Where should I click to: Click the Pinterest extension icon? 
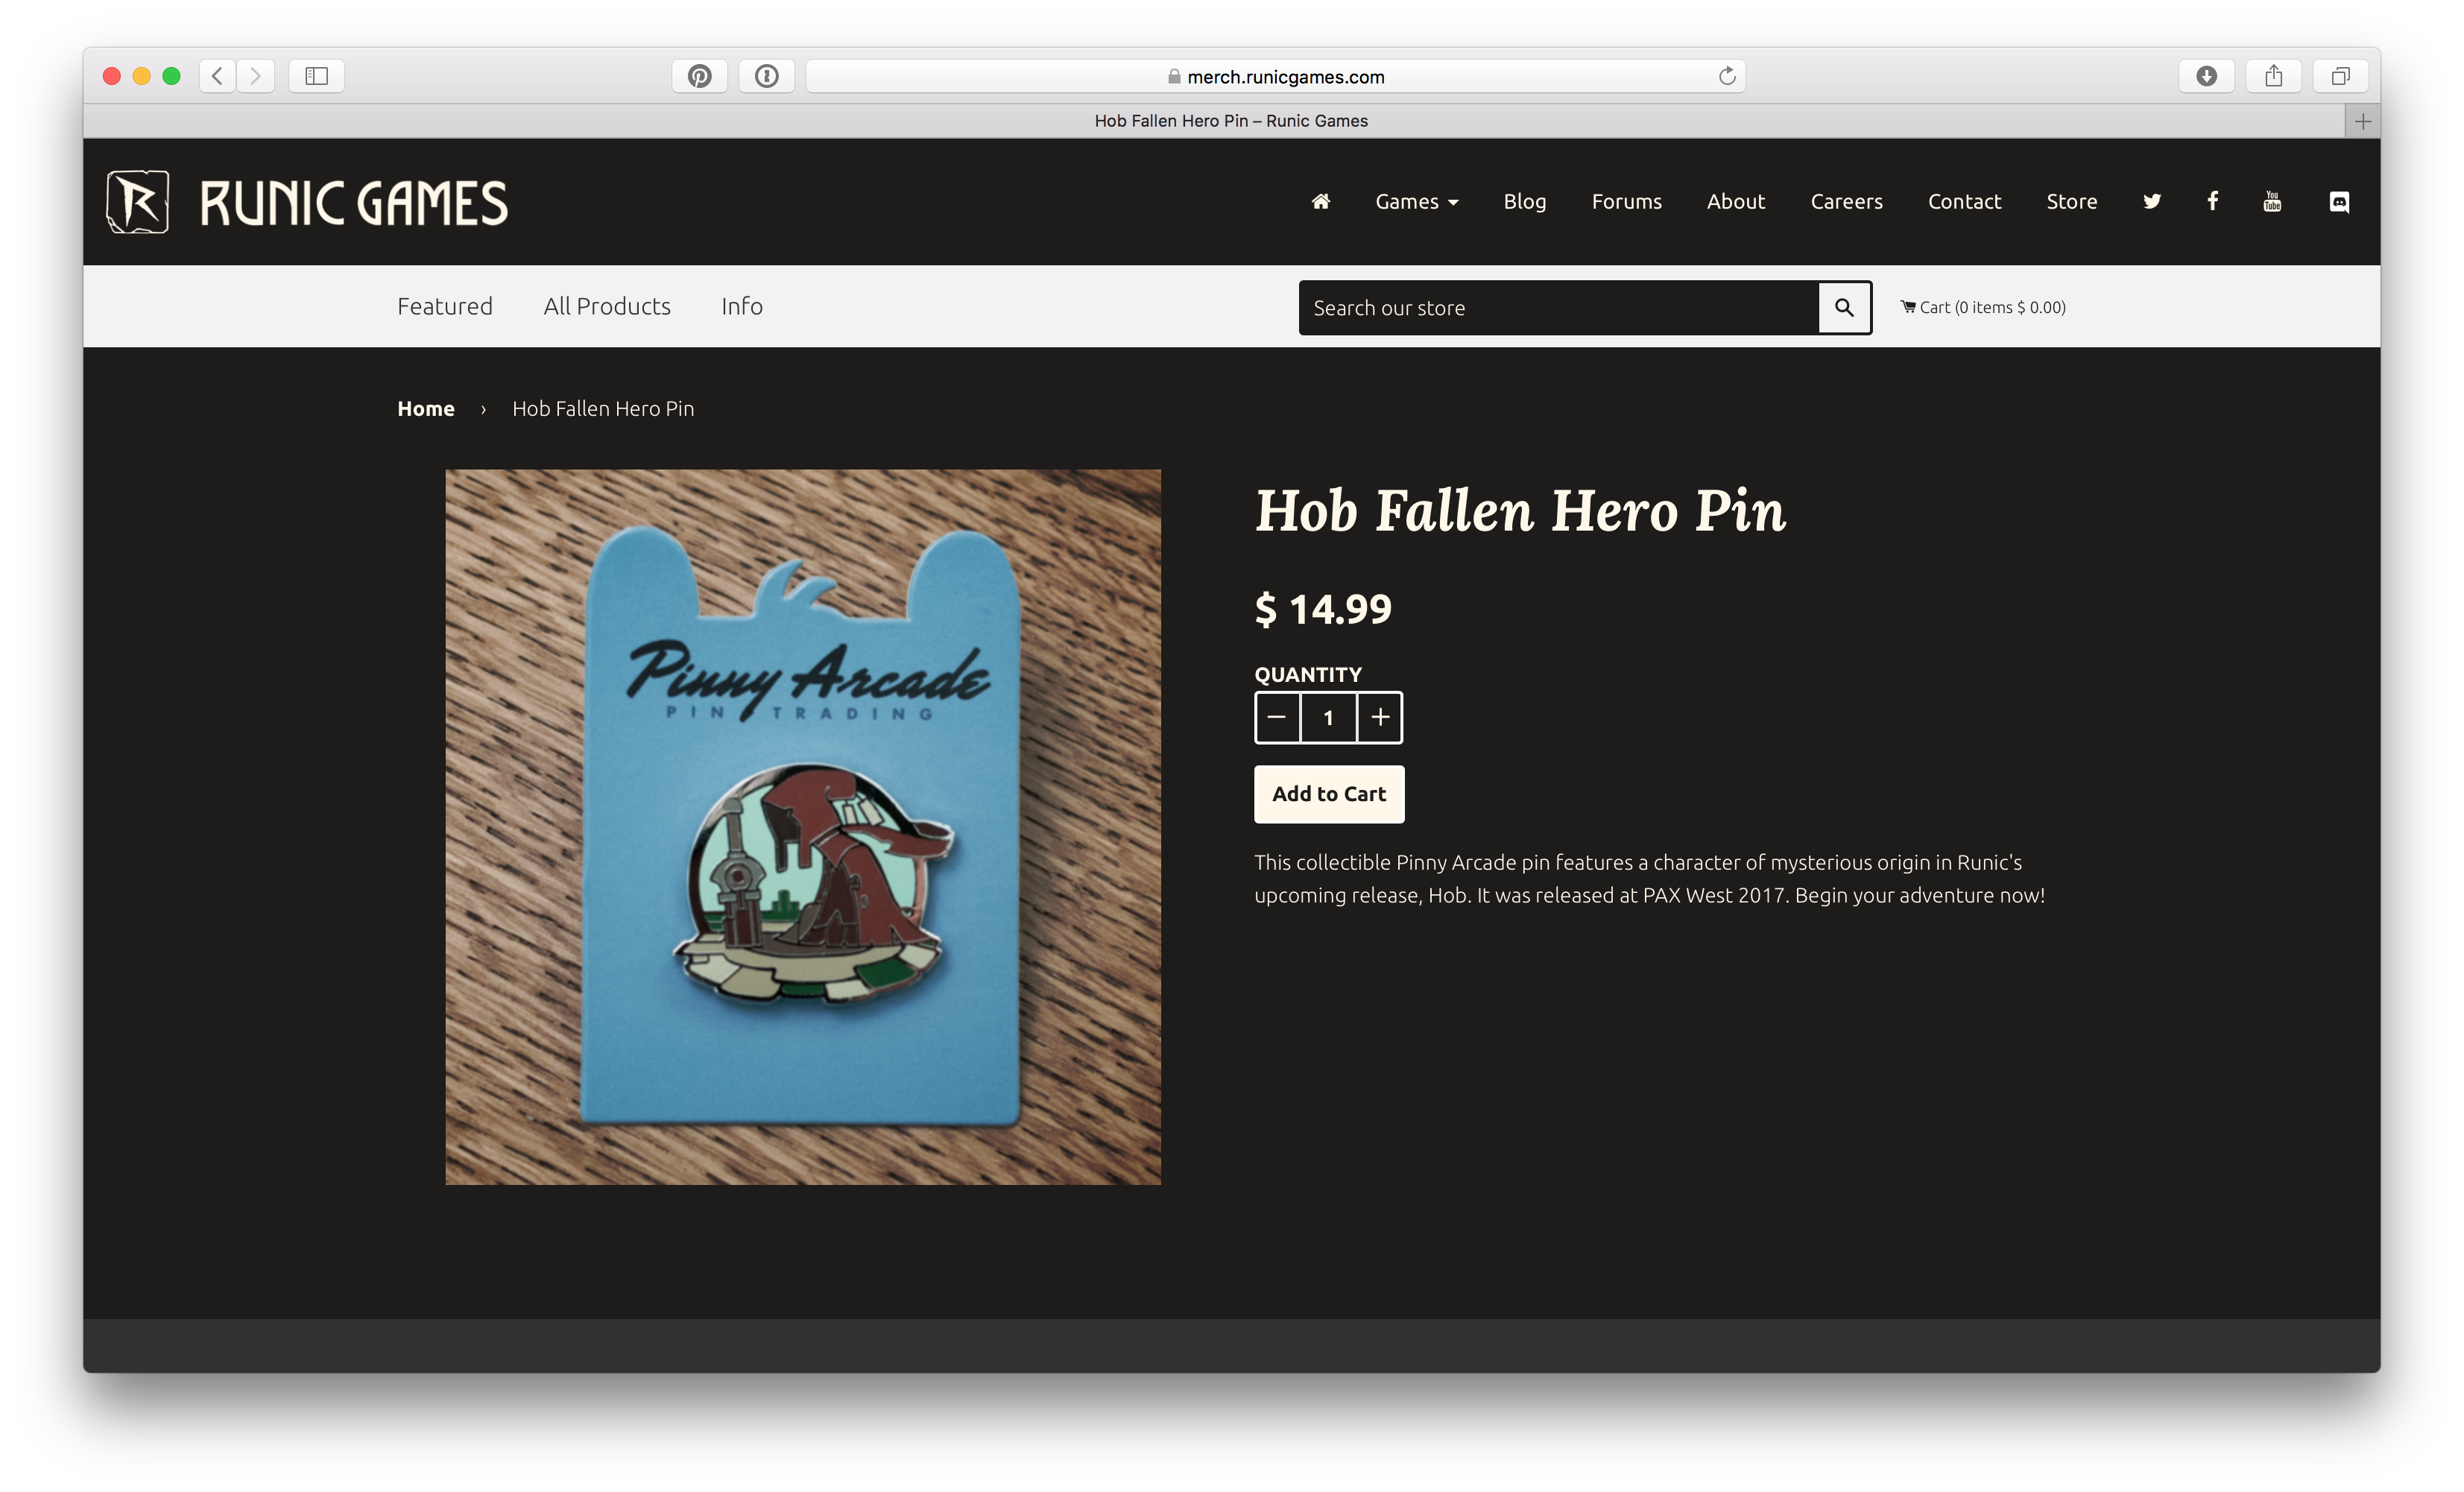tap(699, 76)
